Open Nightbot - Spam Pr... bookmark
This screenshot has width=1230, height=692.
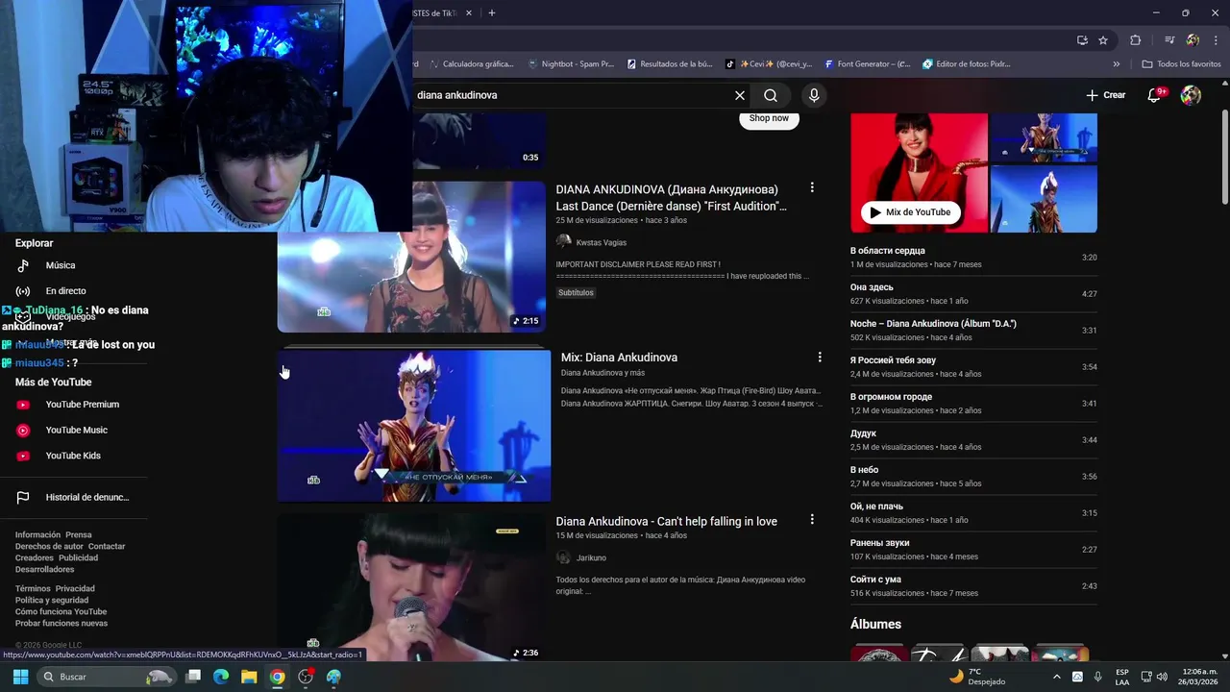[x=571, y=64]
